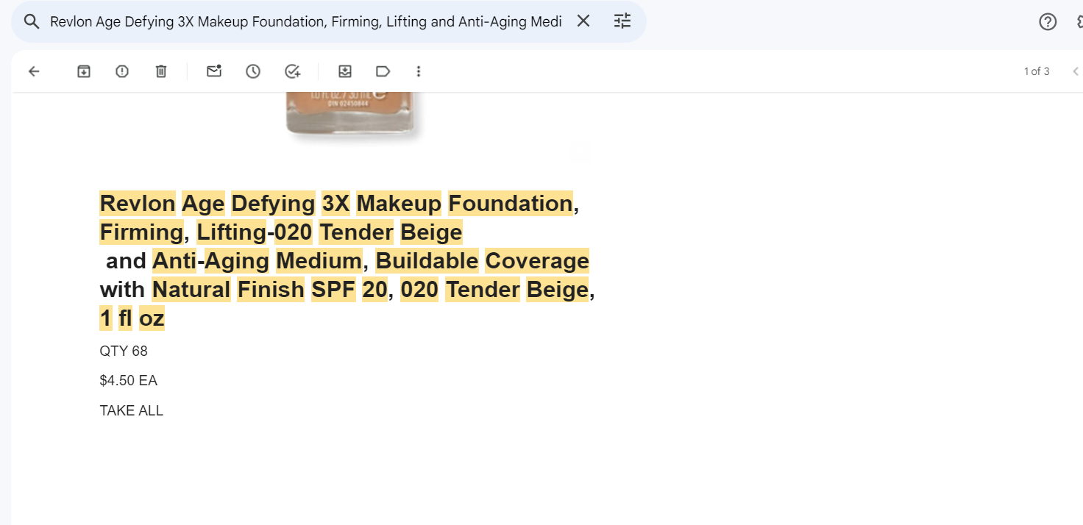Viewport: 1083px width, 525px height.
Task: Open the More options three-dot menu
Action: pyautogui.click(x=419, y=71)
